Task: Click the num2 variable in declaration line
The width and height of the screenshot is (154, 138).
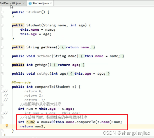Action: tap(31, 122)
